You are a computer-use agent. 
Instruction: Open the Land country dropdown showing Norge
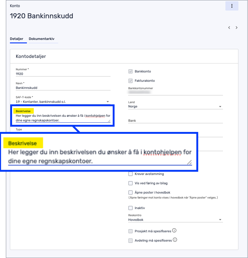pos(220,106)
